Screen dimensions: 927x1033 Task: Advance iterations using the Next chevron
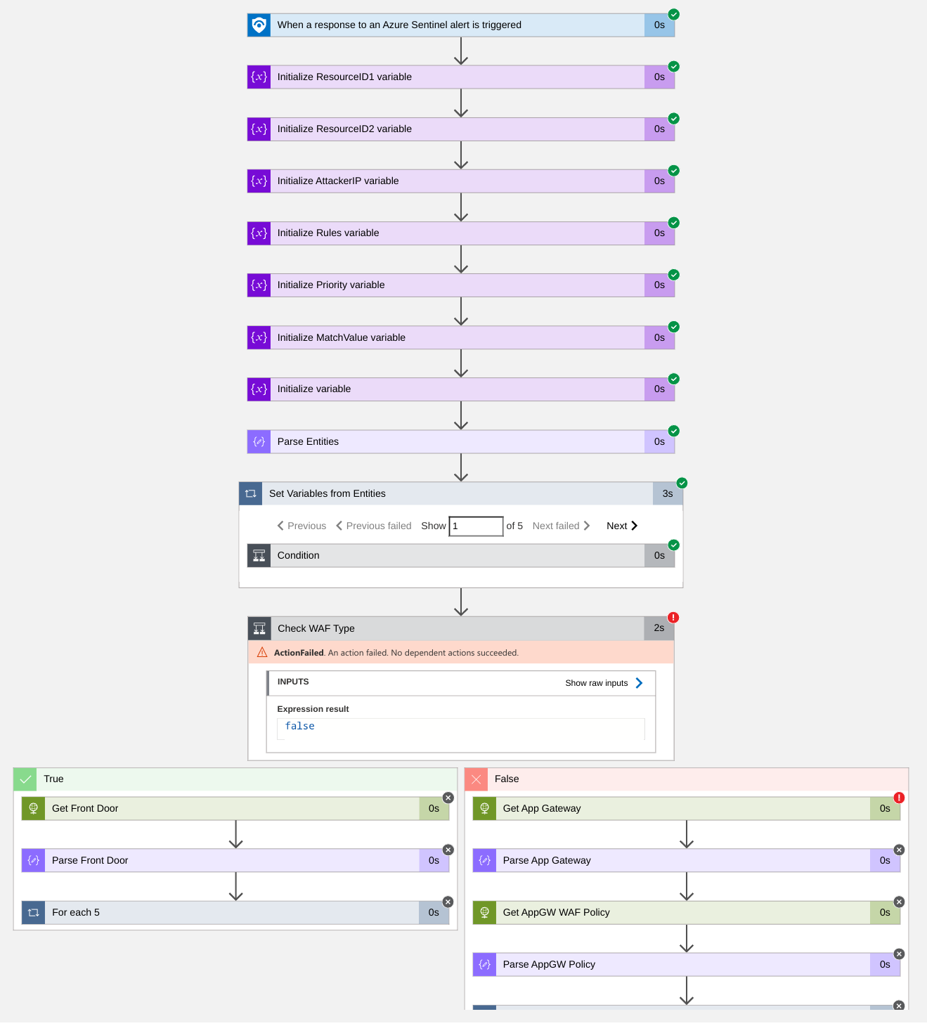(x=622, y=526)
